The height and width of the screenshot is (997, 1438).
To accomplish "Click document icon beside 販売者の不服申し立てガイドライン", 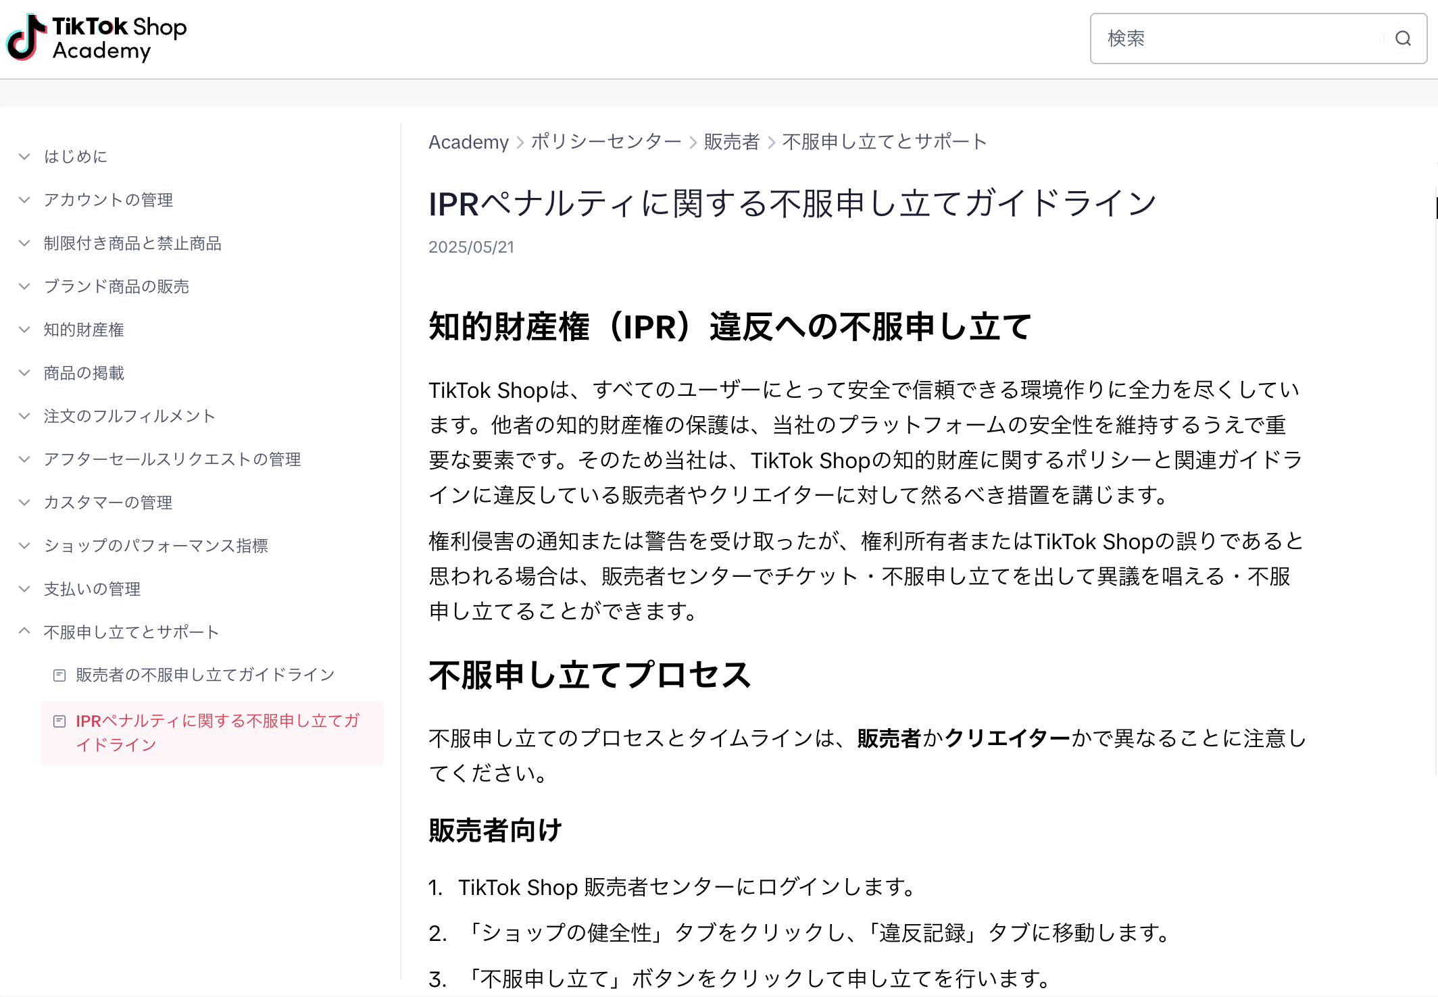I will click(59, 675).
